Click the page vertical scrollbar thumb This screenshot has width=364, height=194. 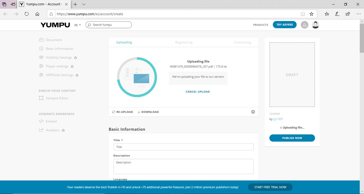pos(362,38)
